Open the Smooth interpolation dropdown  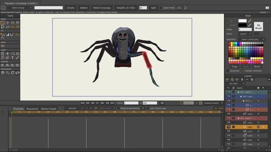tap(74, 108)
